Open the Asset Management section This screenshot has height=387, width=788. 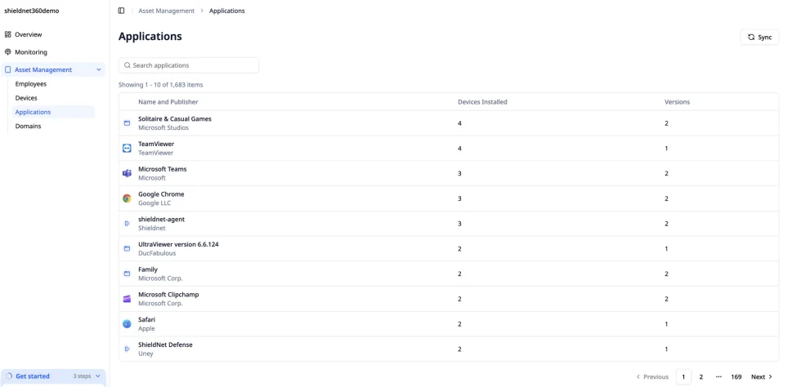53,69
